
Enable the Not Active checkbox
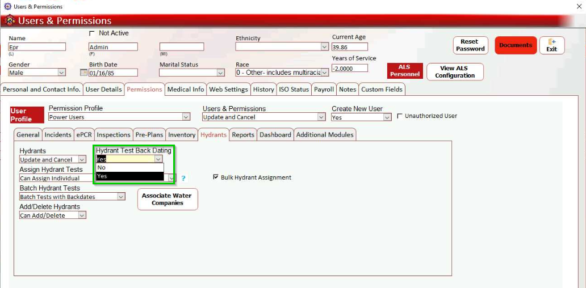92,33
